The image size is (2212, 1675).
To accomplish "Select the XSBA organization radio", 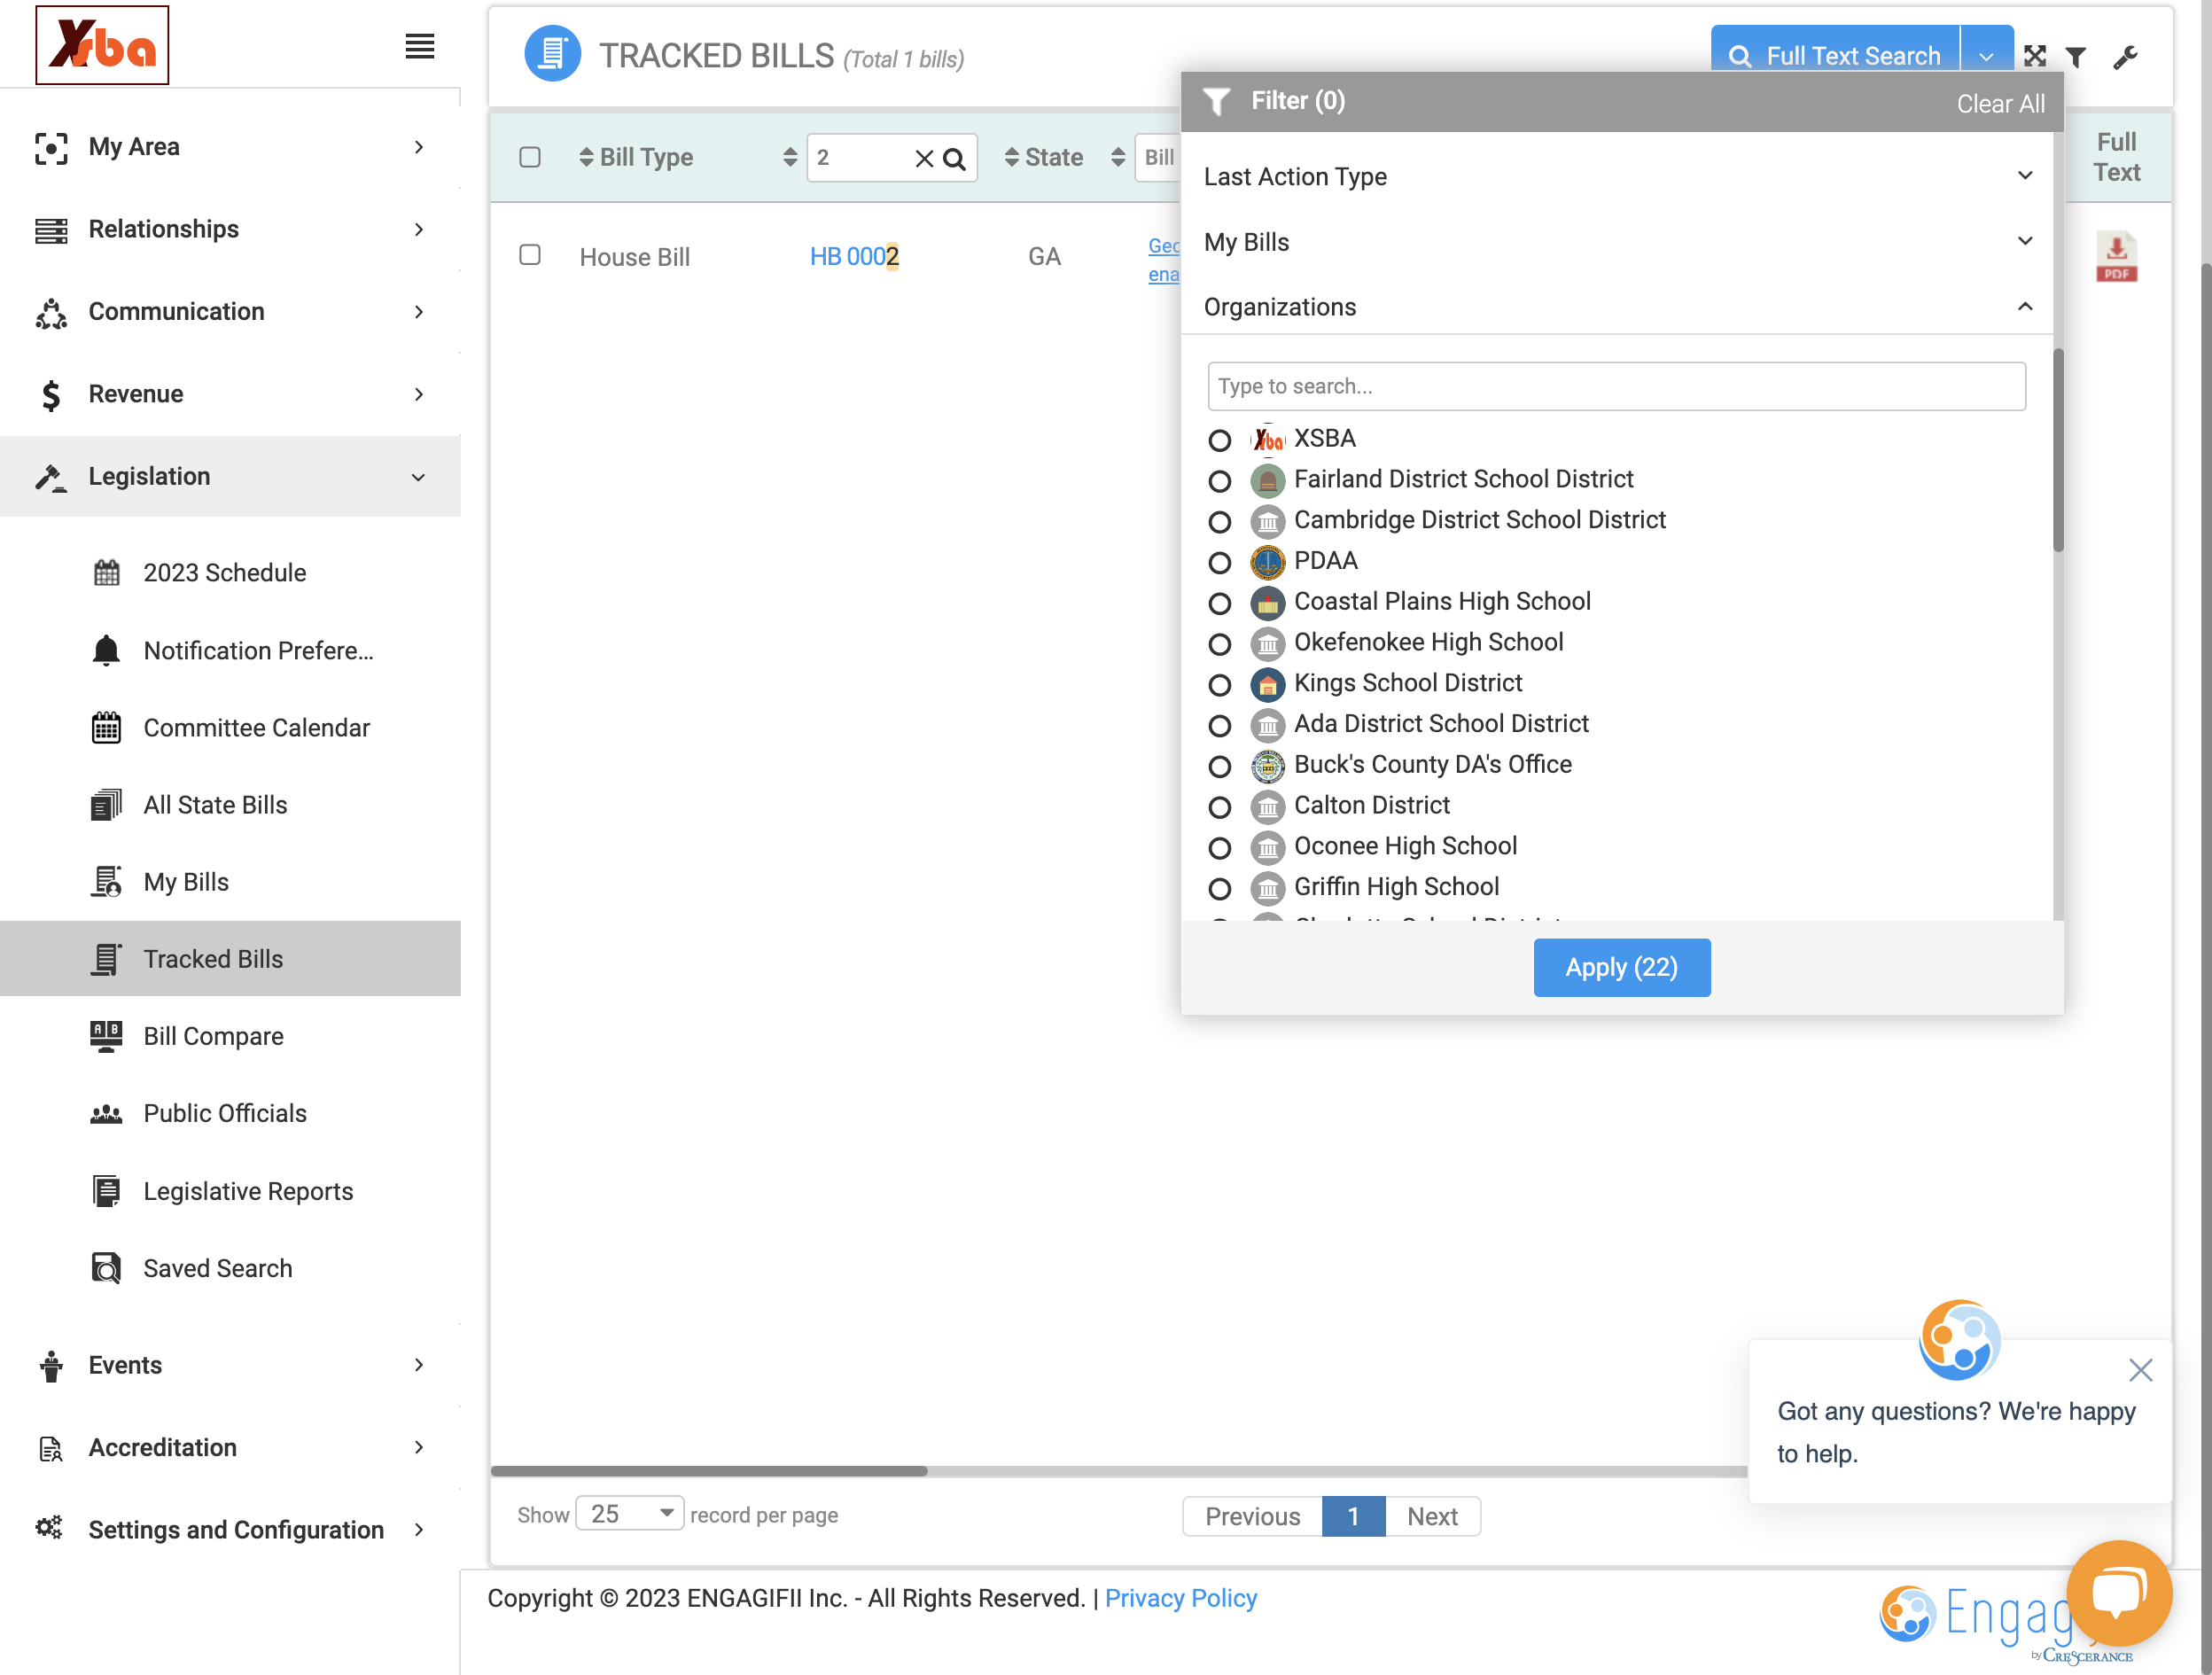I will pos(1219,440).
